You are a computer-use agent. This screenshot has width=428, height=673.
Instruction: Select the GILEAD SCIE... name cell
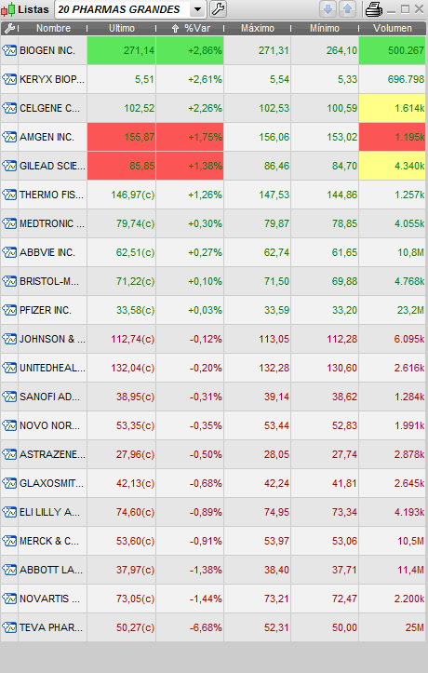(x=53, y=166)
